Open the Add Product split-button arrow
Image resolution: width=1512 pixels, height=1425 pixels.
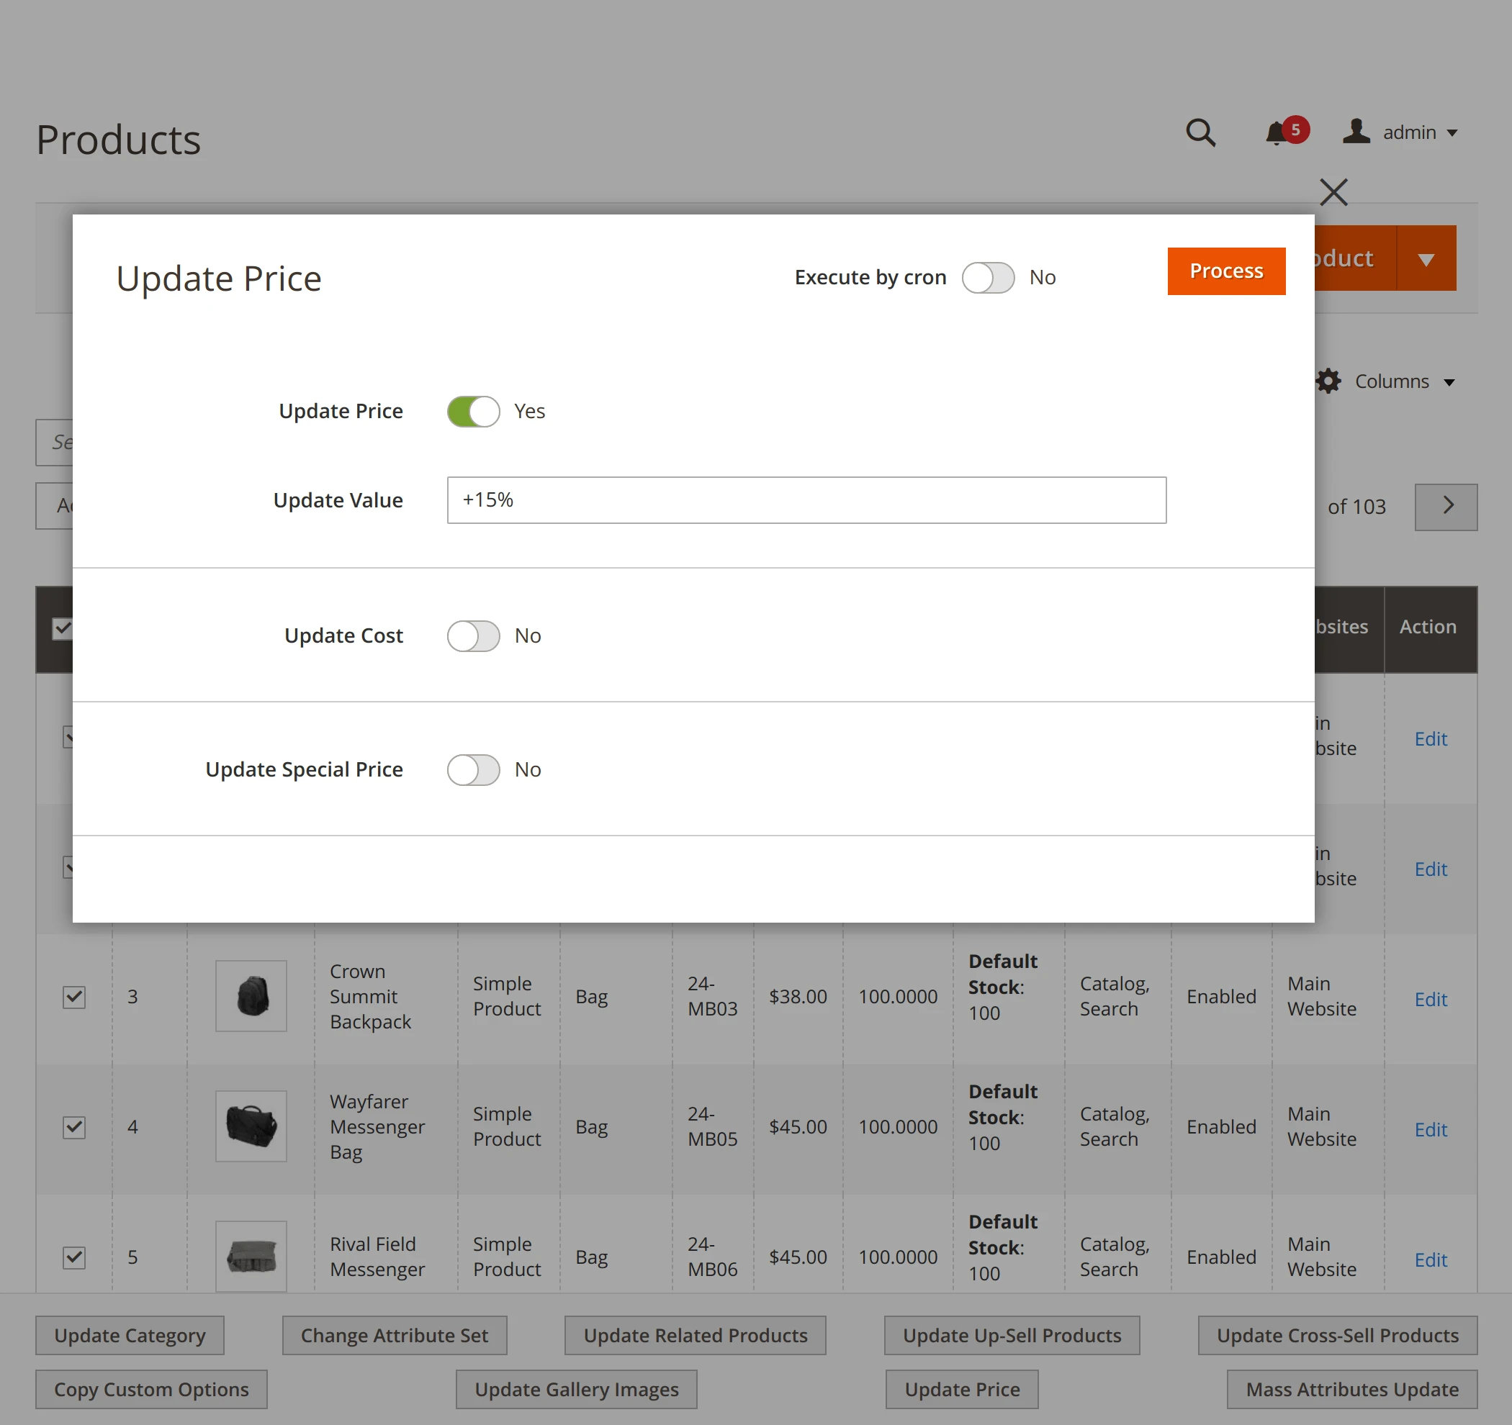(x=1426, y=258)
